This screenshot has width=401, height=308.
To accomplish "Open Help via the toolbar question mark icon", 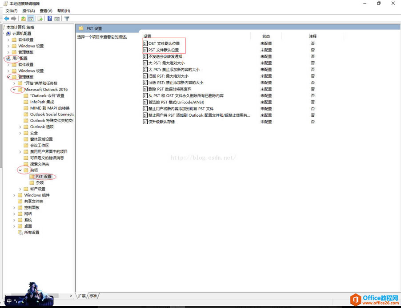I will coord(50,19).
